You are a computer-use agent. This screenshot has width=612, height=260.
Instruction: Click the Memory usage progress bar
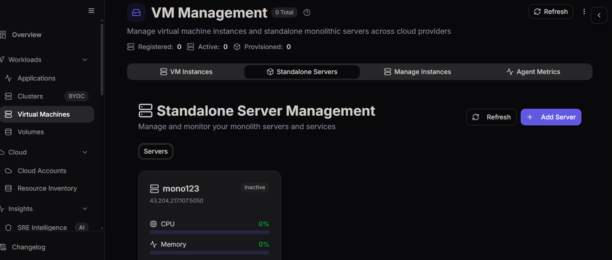[x=210, y=253]
